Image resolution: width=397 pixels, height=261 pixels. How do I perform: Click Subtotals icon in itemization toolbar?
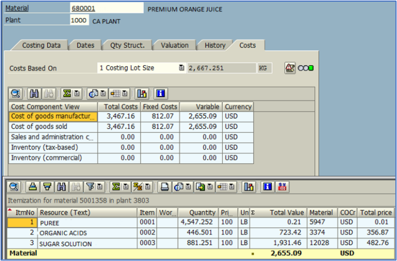[x=138, y=187]
